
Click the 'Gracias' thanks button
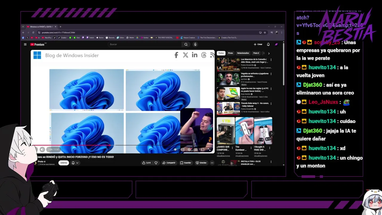pyautogui.click(x=201, y=163)
